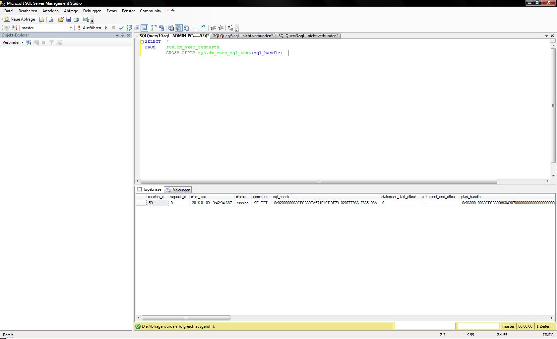Open the Verbinden dropdown in Objekt-Explorer
Screen dimensions: 557x339
(13, 42)
